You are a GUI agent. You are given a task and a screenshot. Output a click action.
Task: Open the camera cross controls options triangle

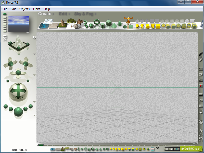(x=34, y=75)
